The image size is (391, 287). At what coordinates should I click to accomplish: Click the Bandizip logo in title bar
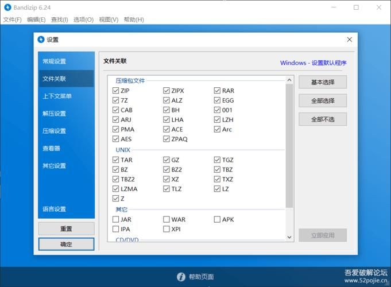click(x=7, y=7)
